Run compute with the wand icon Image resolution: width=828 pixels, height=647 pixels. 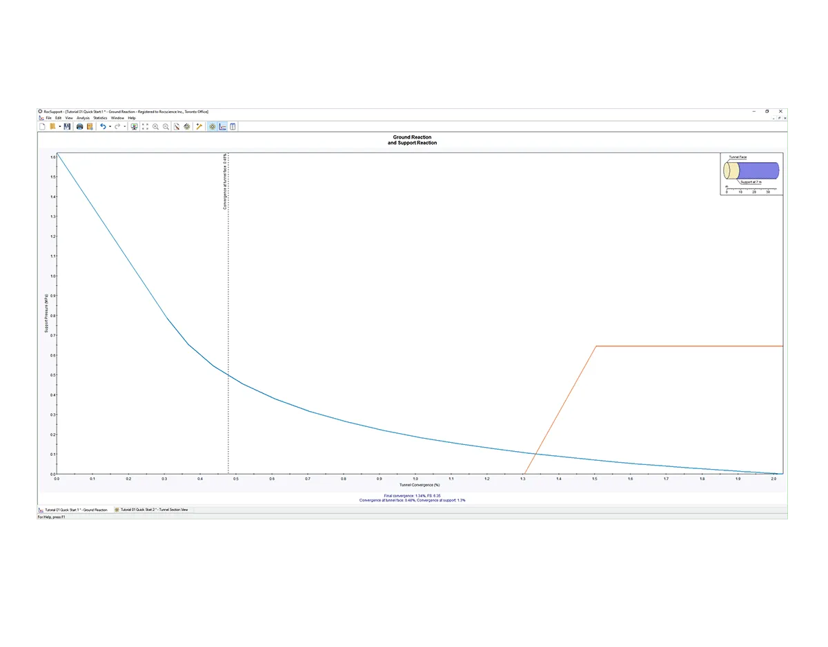[x=199, y=127]
